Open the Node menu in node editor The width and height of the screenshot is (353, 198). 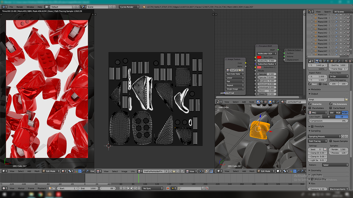click(252, 102)
